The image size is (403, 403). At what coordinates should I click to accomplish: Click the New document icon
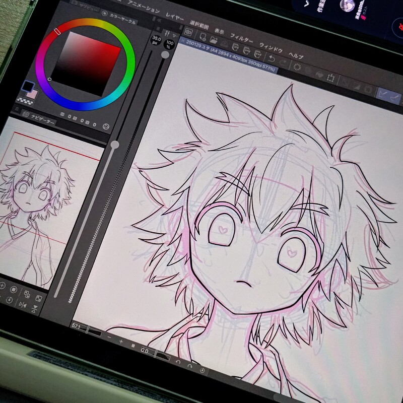click(x=203, y=37)
